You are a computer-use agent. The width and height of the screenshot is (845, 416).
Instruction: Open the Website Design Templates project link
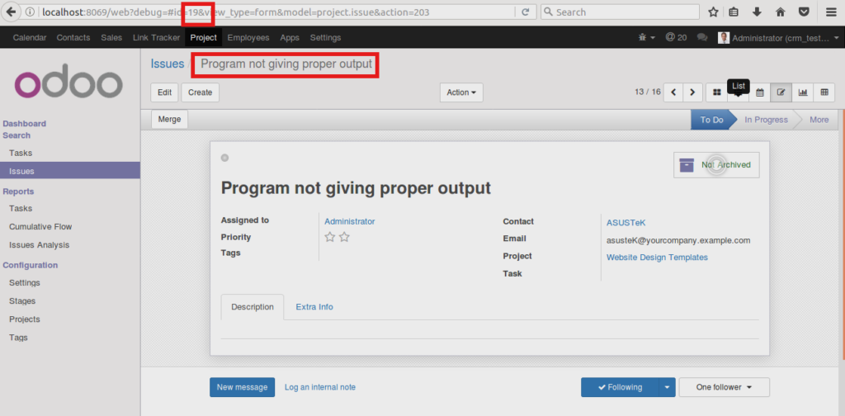click(x=657, y=258)
